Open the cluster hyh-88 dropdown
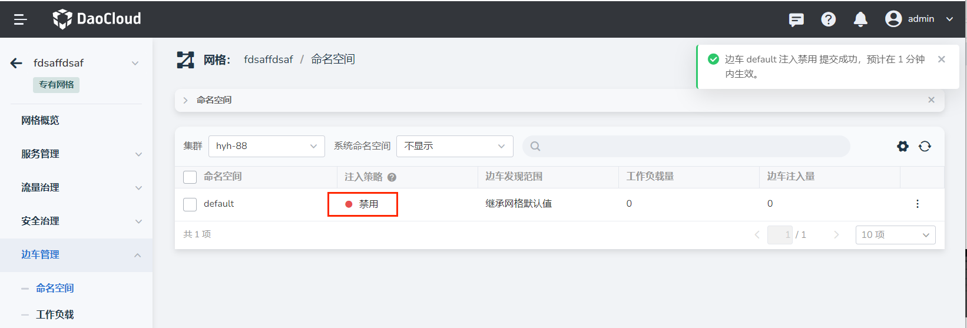This screenshot has height=328, width=967. tap(266, 146)
